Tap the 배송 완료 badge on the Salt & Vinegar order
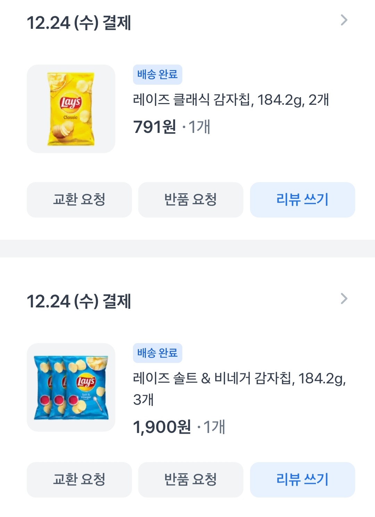Screen dimensions: 375x517 pyautogui.click(x=157, y=353)
